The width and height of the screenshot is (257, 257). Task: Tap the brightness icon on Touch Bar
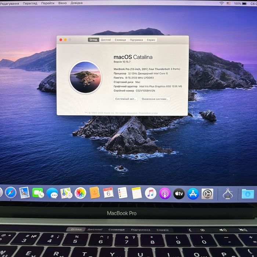click(203, 230)
